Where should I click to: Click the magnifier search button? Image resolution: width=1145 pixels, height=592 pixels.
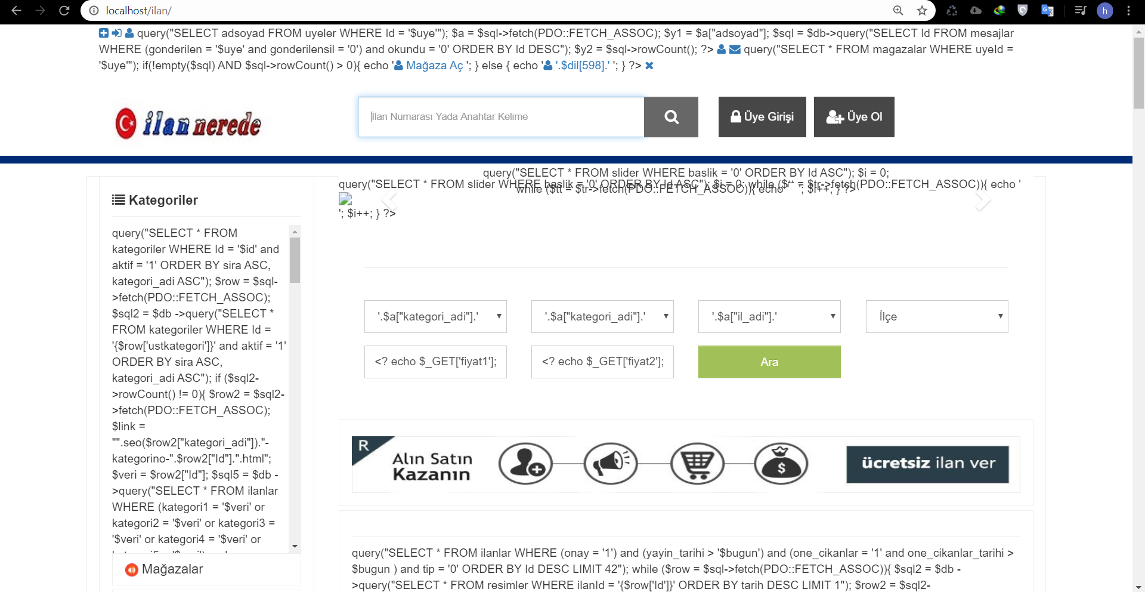click(671, 117)
